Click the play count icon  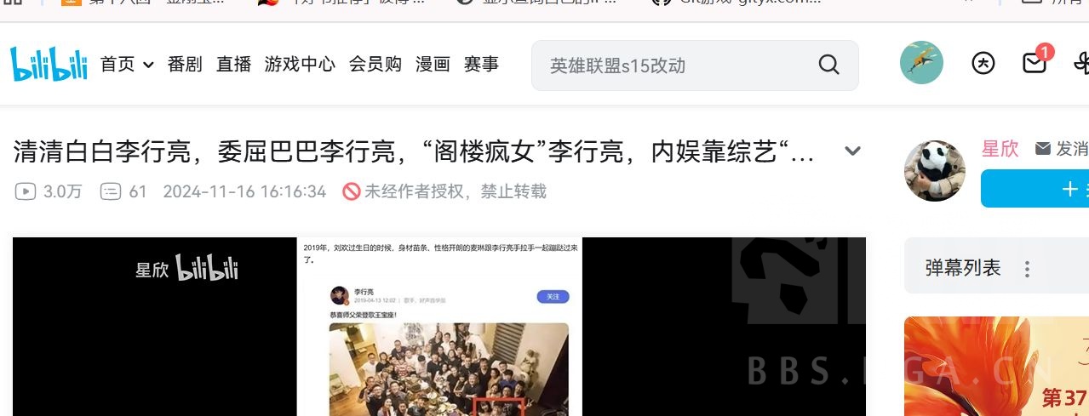(26, 191)
